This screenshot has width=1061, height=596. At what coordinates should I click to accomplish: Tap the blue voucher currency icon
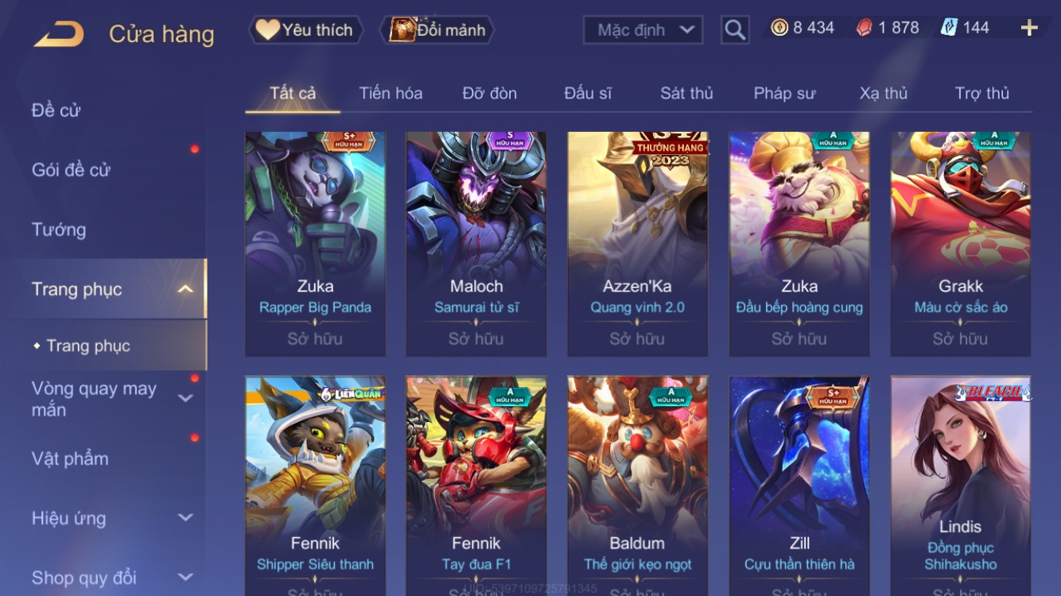[949, 28]
